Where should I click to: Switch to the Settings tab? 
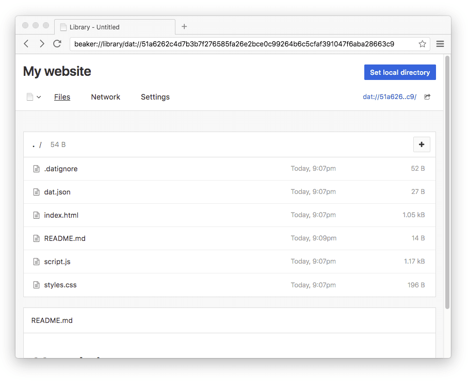point(155,97)
